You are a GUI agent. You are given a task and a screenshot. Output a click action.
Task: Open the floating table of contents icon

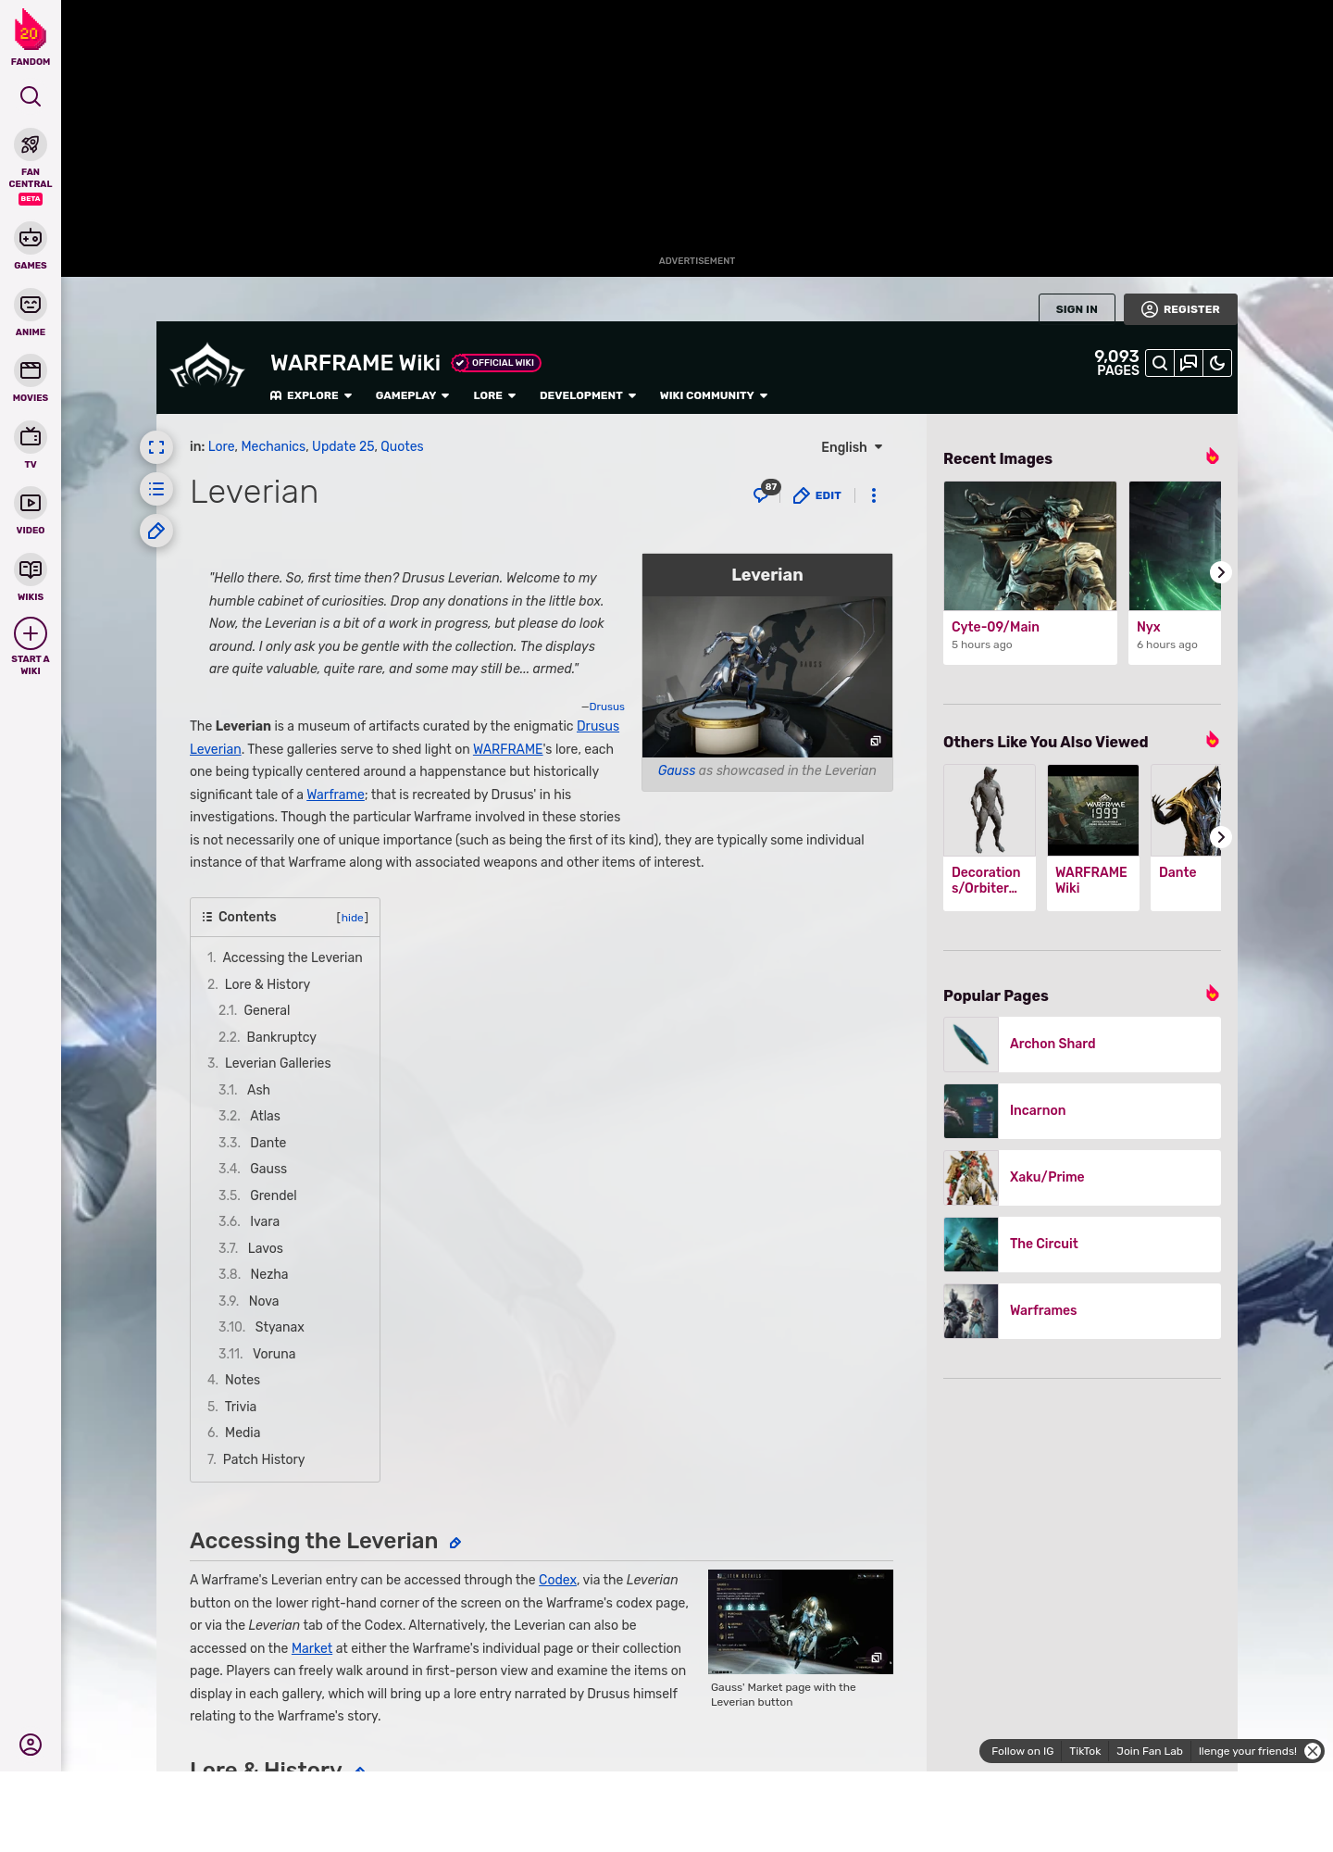click(x=156, y=489)
